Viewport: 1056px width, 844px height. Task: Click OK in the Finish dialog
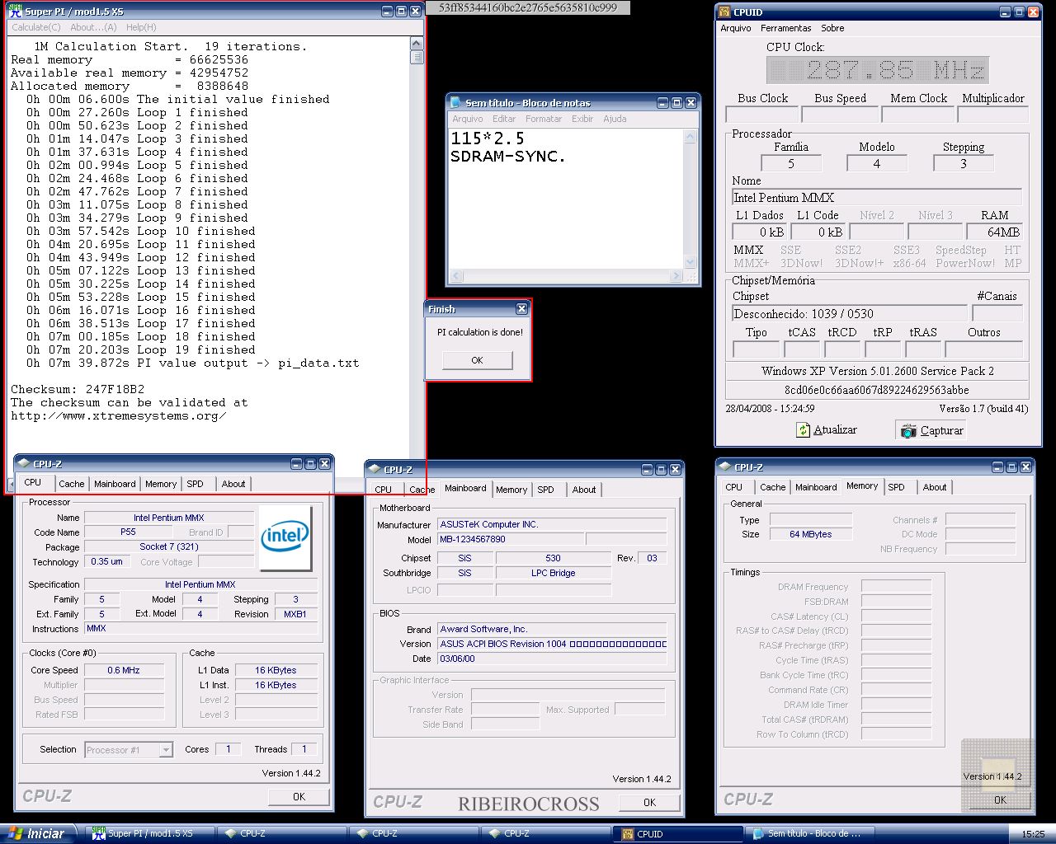click(477, 360)
